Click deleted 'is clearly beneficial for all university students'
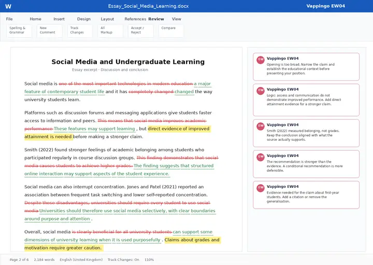 (122, 232)
